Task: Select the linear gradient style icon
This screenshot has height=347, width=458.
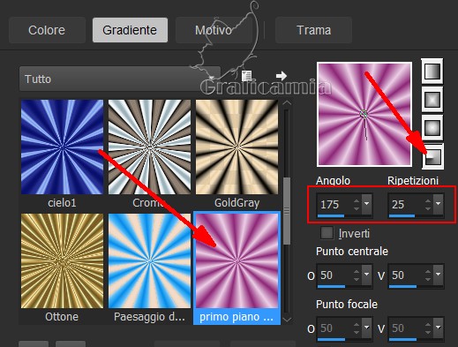Action: 432,71
